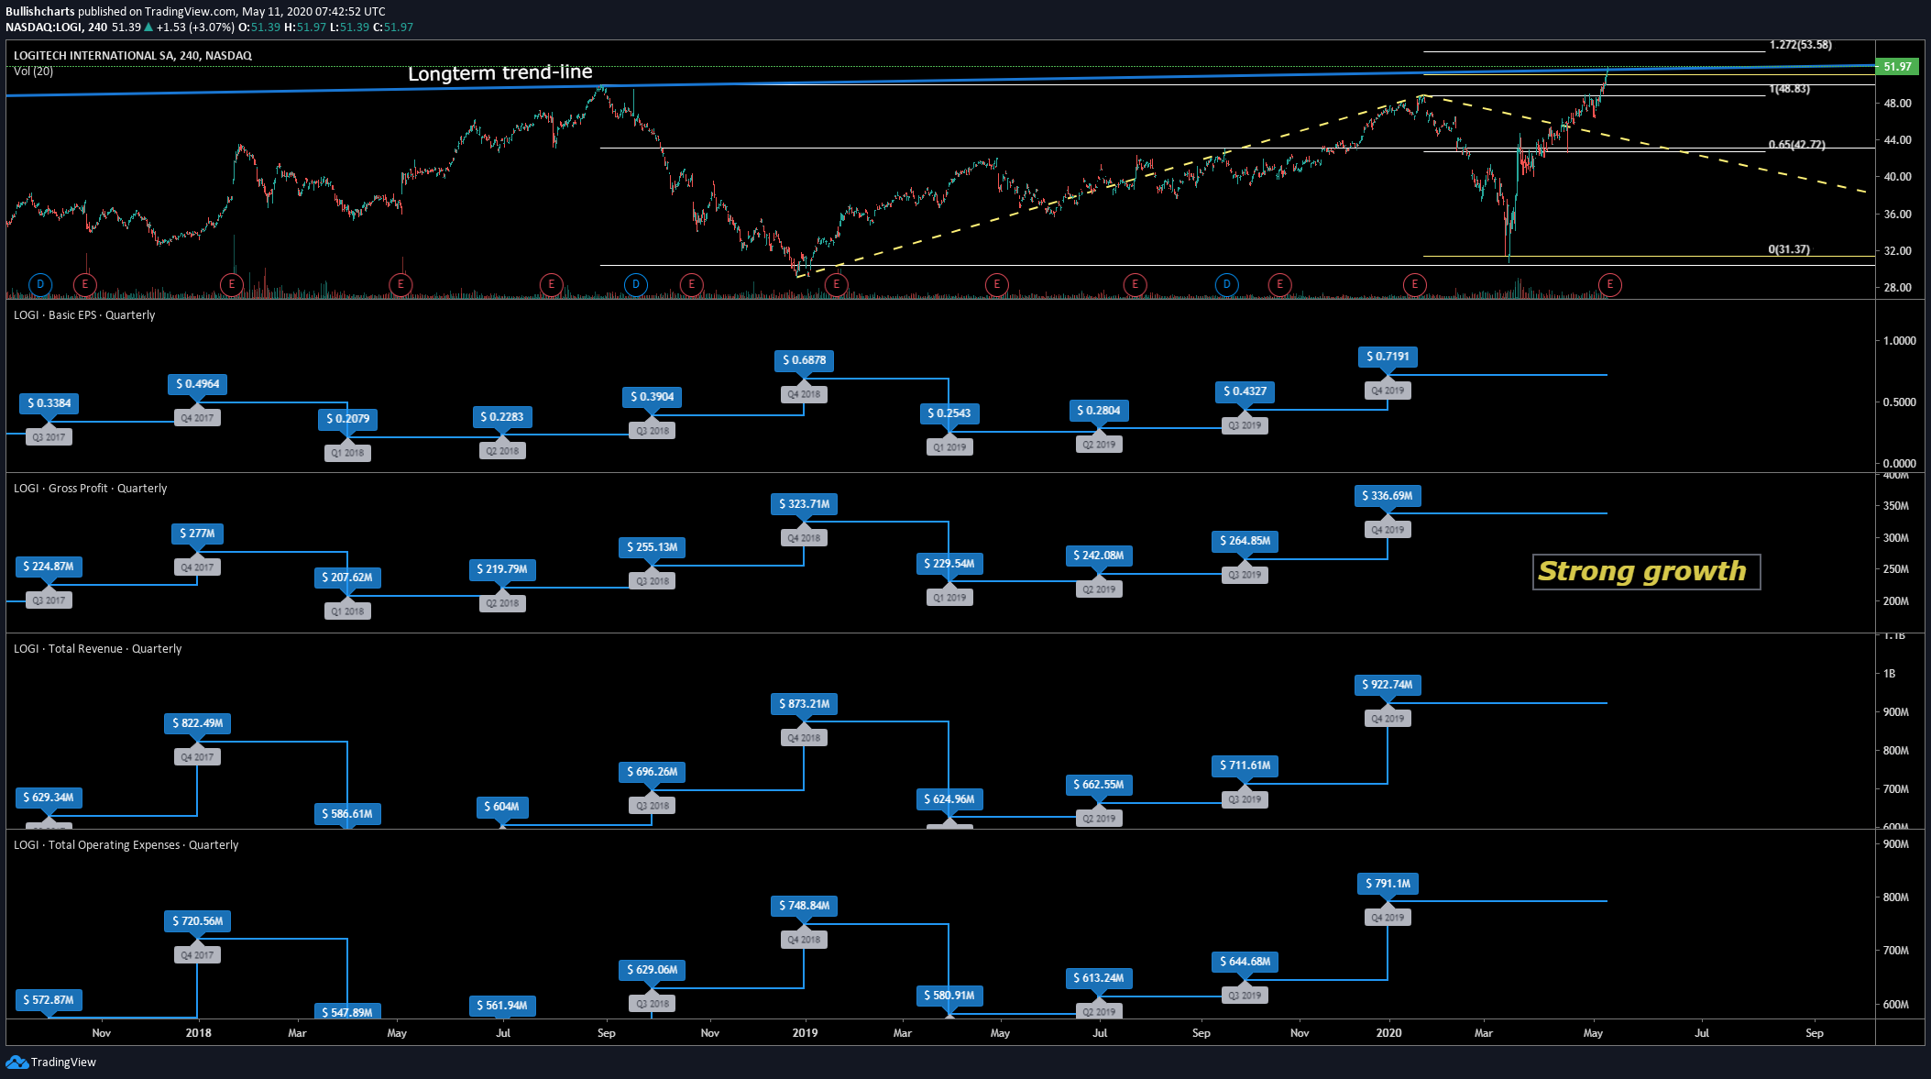The image size is (1931, 1079).
Task: Click the $ 613.24M operating expenses tag
Action: (x=1099, y=978)
